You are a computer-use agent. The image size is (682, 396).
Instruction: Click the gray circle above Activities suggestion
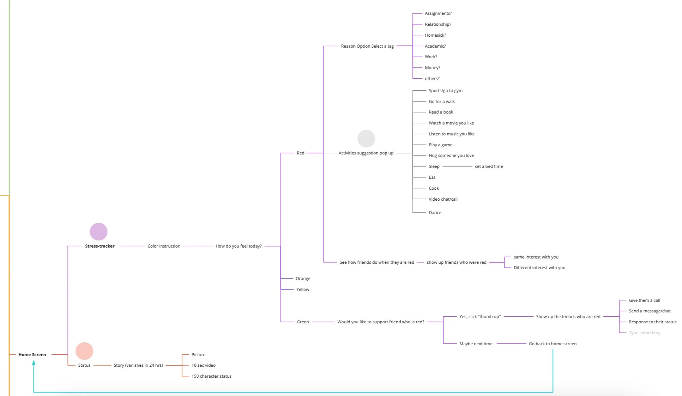coord(366,139)
